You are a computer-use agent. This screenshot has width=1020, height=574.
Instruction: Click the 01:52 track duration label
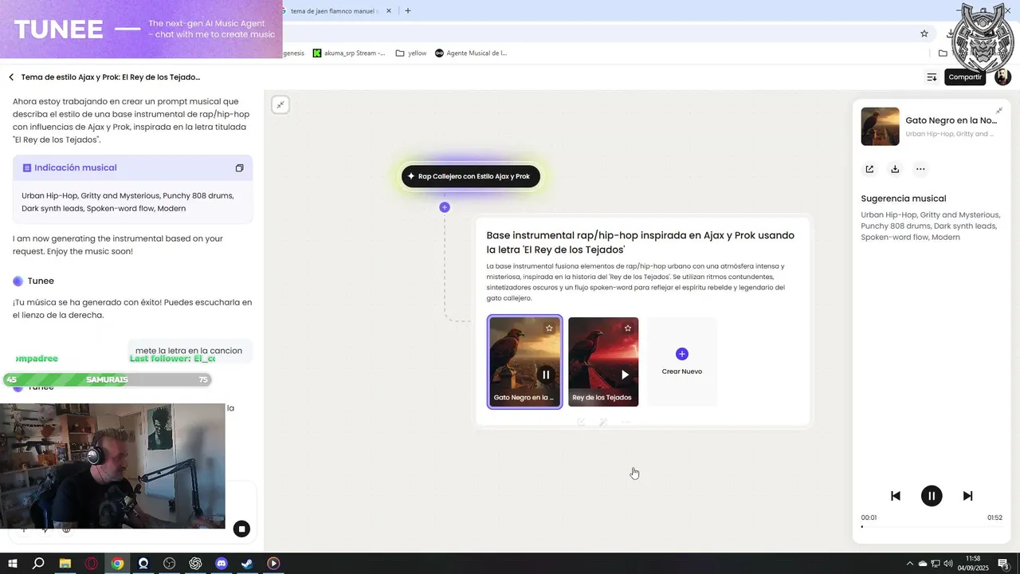click(994, 517)
